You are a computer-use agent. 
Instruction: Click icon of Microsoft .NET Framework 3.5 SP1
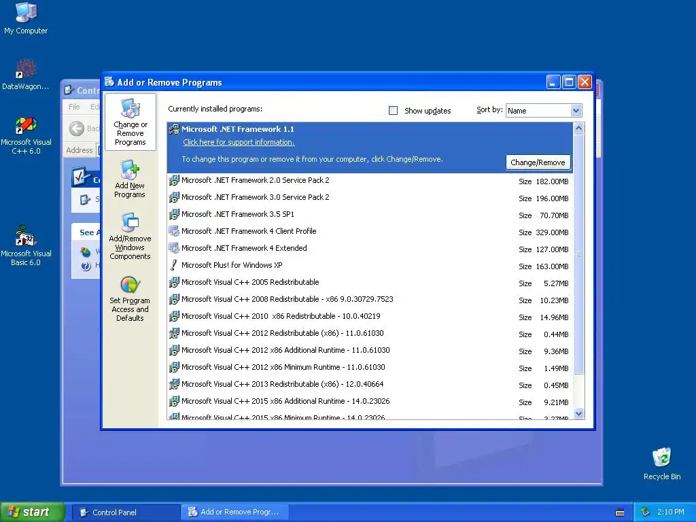[x=174, y=214]
